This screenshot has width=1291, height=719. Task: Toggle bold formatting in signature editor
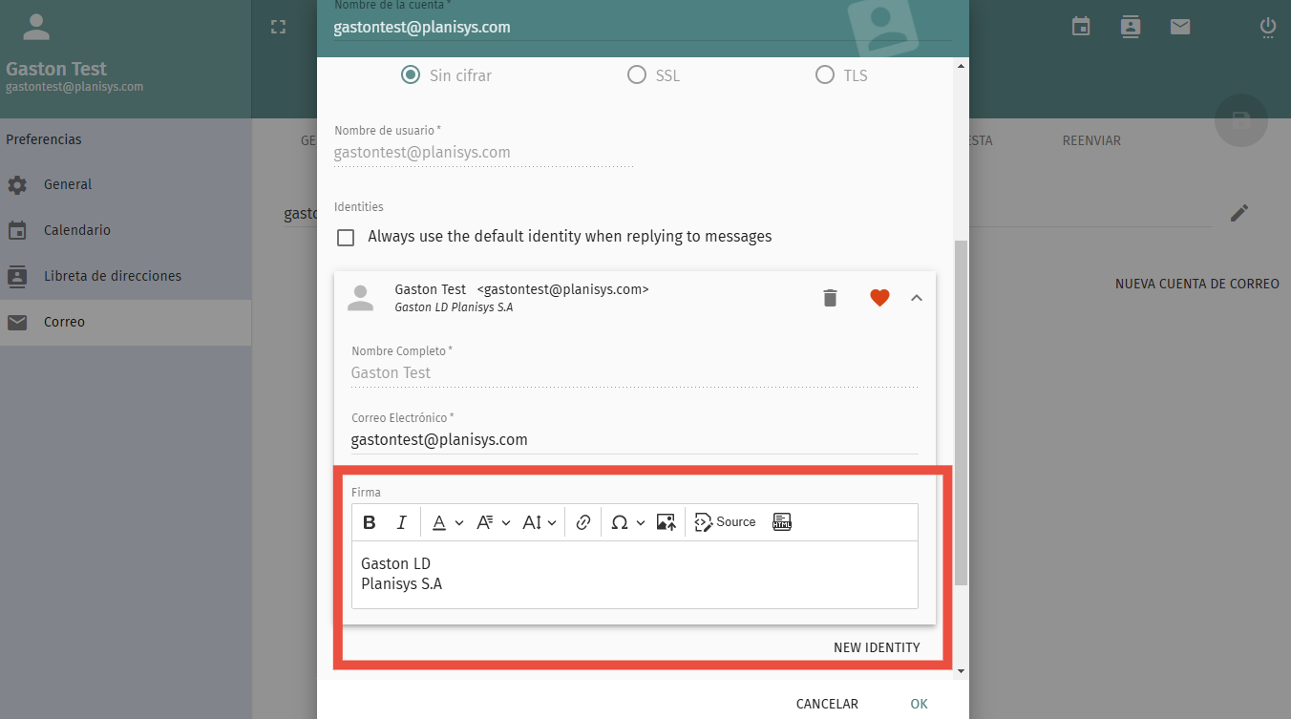pyautogui.click(x=370, y=522)
